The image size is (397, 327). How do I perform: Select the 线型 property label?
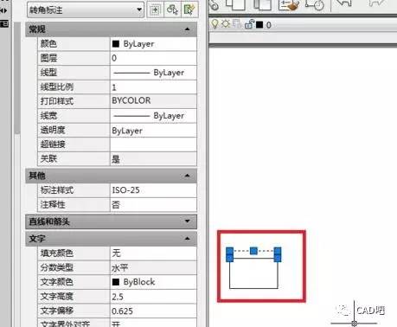click(x=48, y=73)
